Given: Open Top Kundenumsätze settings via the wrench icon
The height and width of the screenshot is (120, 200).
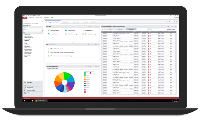Looking at the screenshot, I should click(91, 66).
